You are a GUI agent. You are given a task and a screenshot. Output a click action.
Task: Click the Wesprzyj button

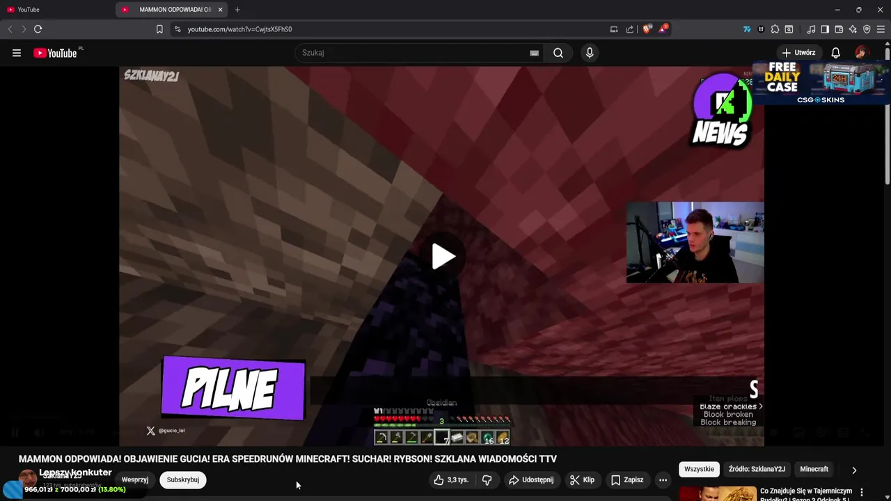point(135,479)
